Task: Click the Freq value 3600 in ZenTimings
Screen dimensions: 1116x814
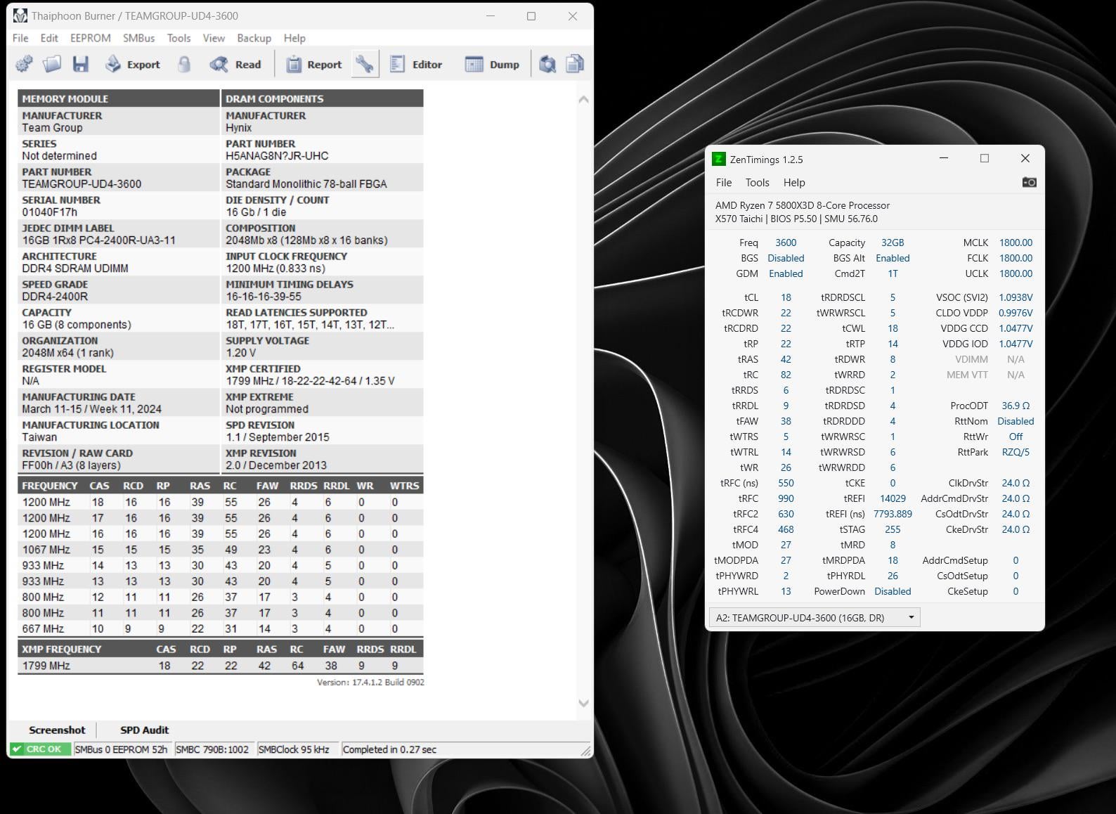Action: (x=786, y=243)
